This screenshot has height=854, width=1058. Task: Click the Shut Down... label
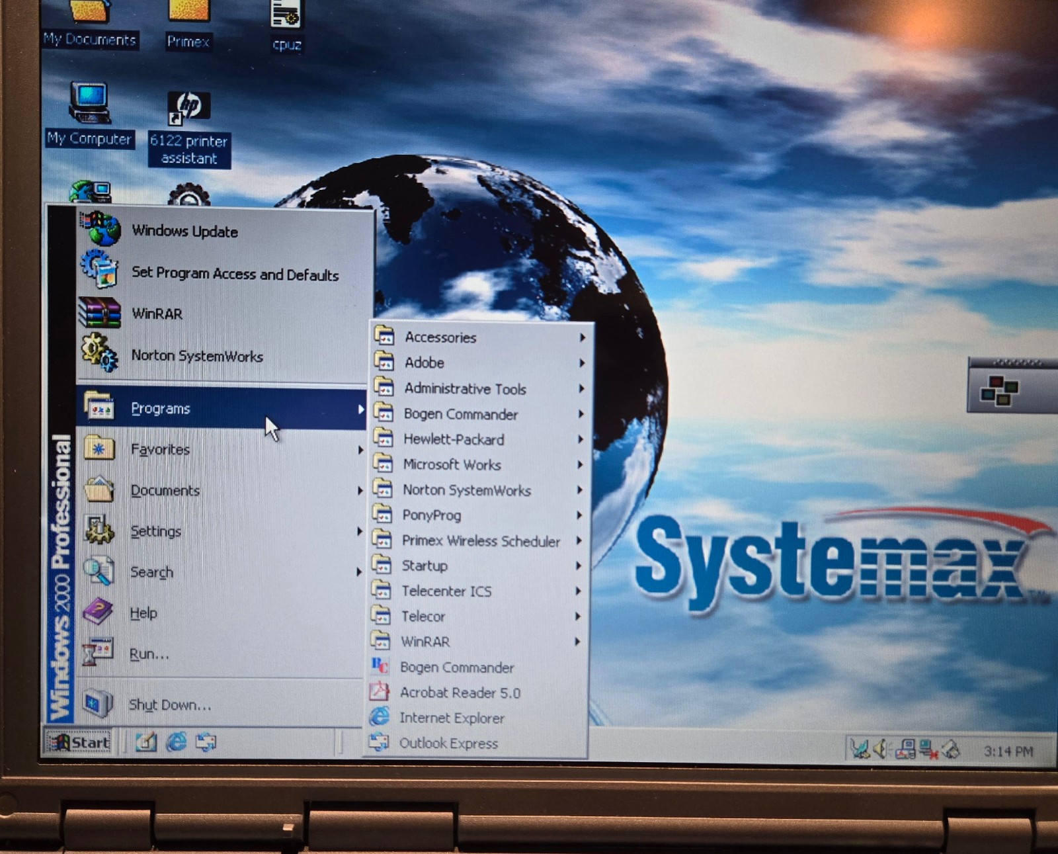tap(170, 705)
